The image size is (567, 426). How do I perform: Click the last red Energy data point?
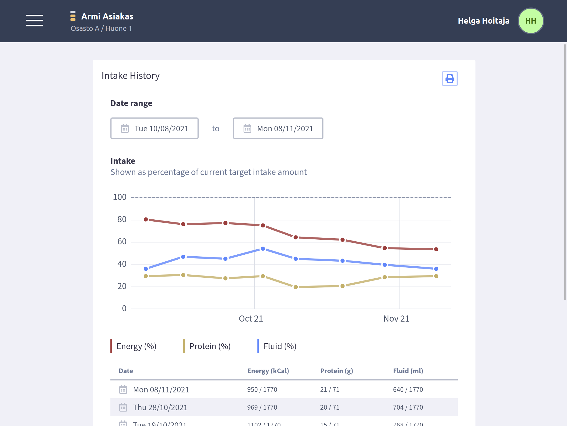click(x=436, y=249)
